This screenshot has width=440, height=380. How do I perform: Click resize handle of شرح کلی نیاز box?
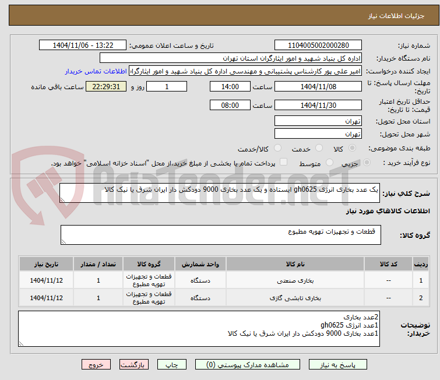[x=62, y=200]
